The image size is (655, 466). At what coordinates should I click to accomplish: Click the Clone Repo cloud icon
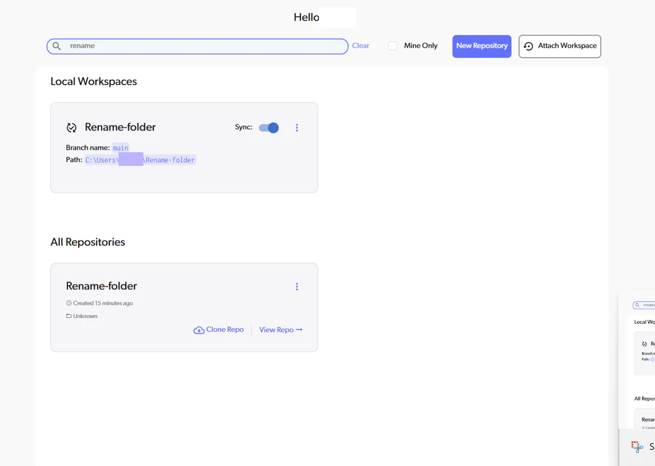click(x=199, y=330)
